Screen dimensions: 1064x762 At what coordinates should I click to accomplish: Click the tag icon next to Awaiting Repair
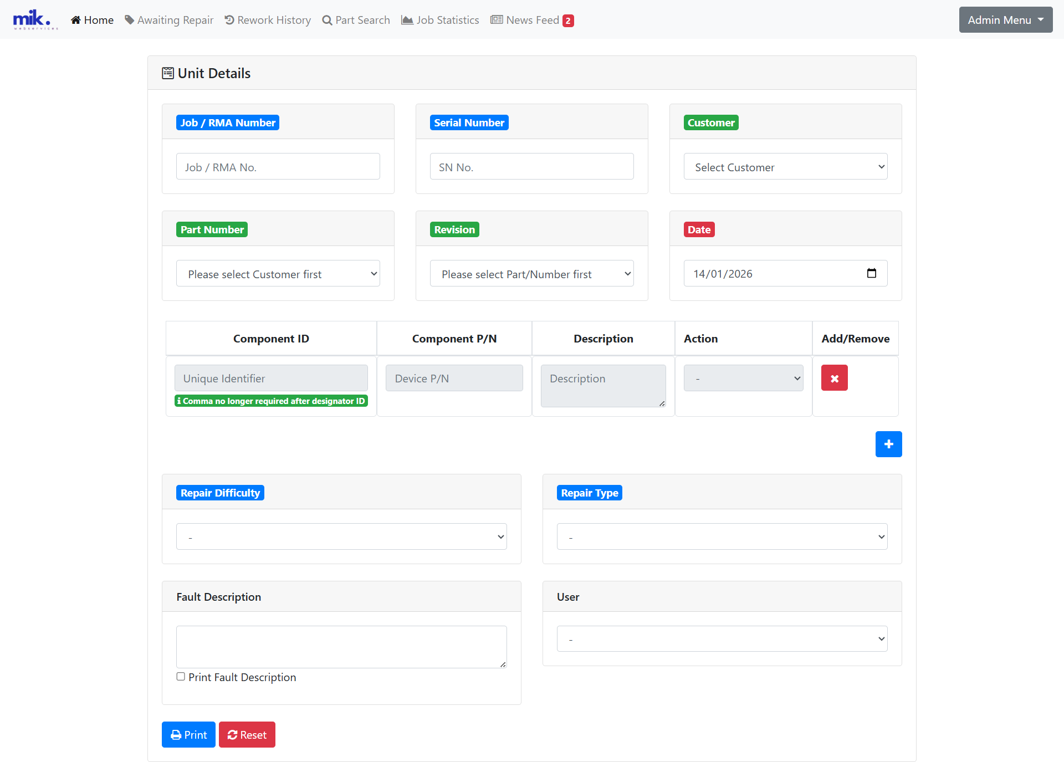point(129,19)
